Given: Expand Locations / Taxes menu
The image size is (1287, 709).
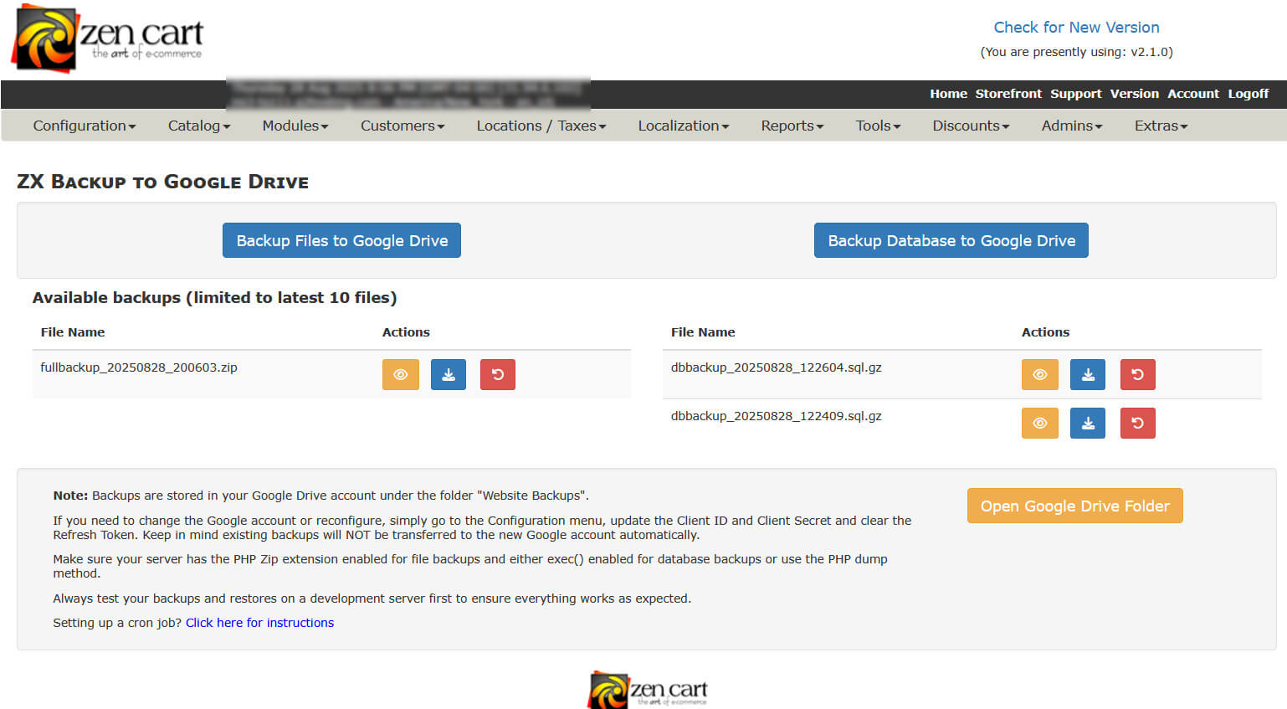Looking at the screenshot, I should [x=541, y=126].
